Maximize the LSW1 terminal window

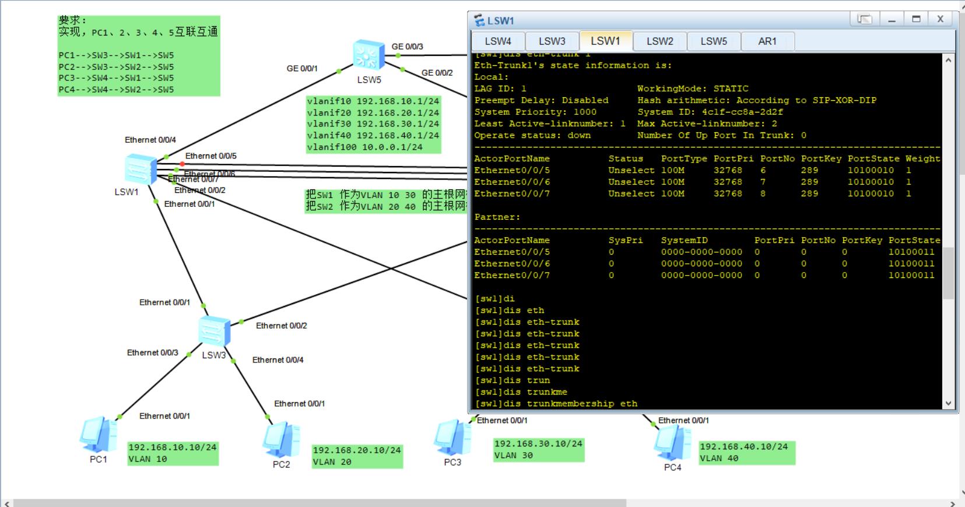(916, 19)
